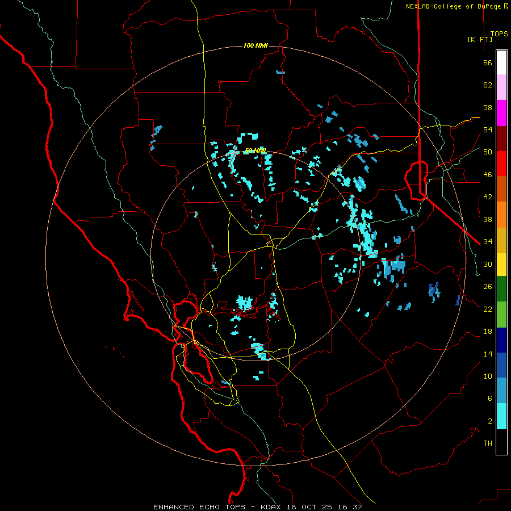This screenshot has width=511, height=511.
Task: Click the legend value 2
Action: 489,421
